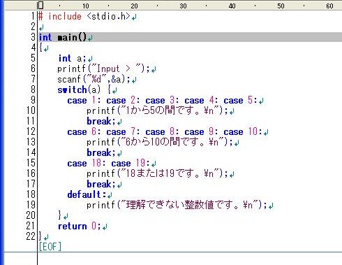Click line number 1 in gutter
This screenshot has width=342, height=265.
point(34,16)
